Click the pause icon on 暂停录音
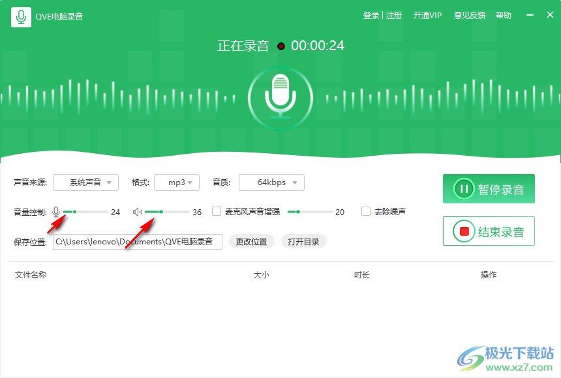561x378 pixels. 465,189
